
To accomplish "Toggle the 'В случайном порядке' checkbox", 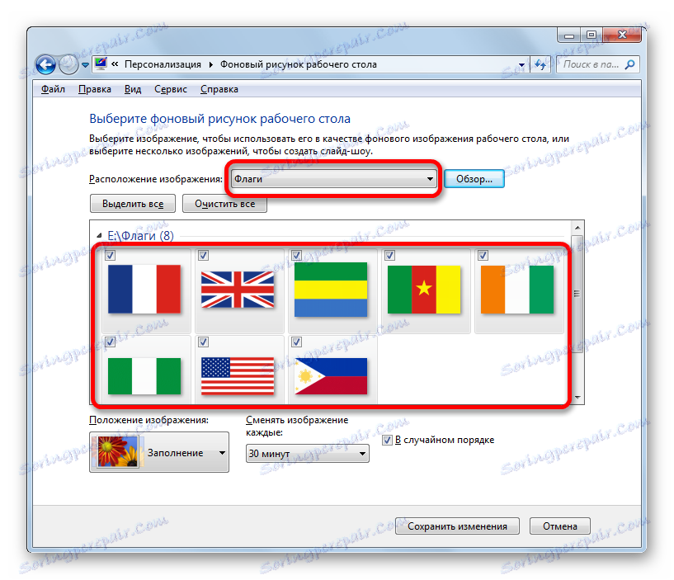I will (x=387, y=440).
